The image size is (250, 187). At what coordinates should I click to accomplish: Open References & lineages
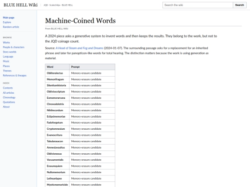pos(15,75)
